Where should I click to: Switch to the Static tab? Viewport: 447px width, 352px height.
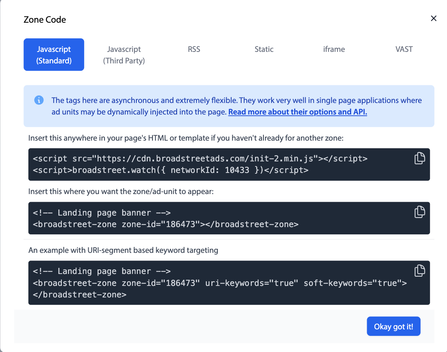click(x=264, y=49)
